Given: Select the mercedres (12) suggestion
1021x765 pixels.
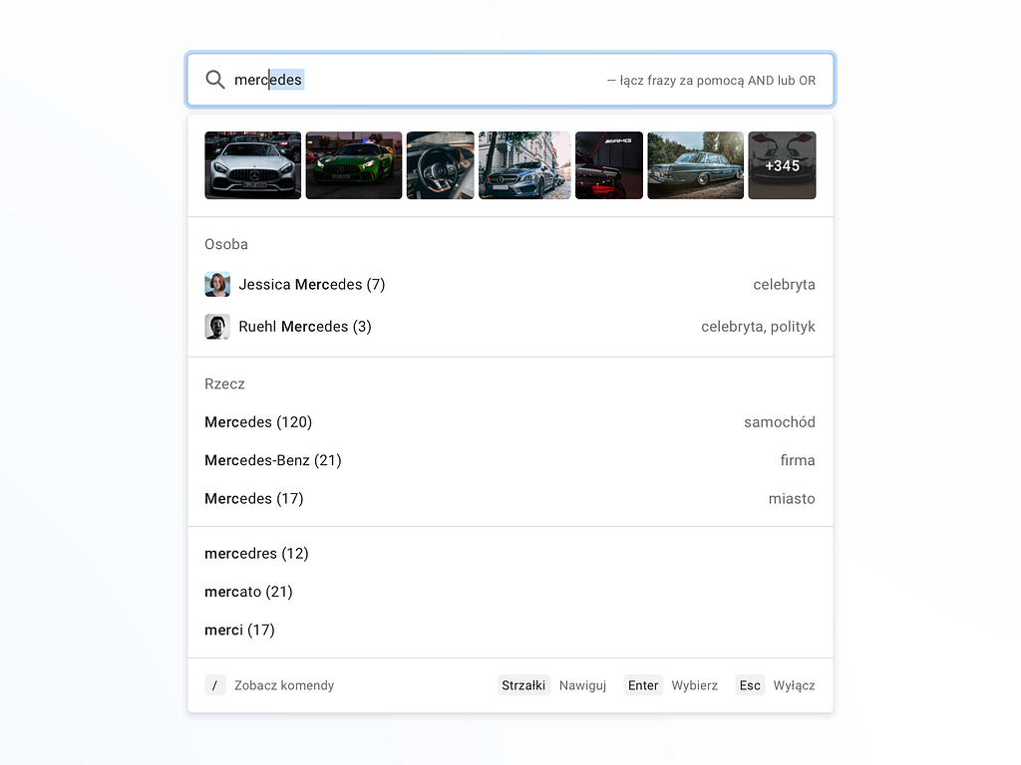Looking at the screenshot, I should click(256, 553).
